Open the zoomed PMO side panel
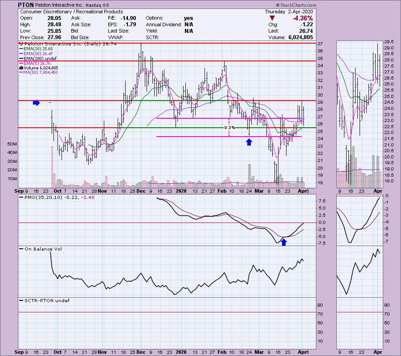This screenshot has height=356, width=401. [x=360, y=220]
